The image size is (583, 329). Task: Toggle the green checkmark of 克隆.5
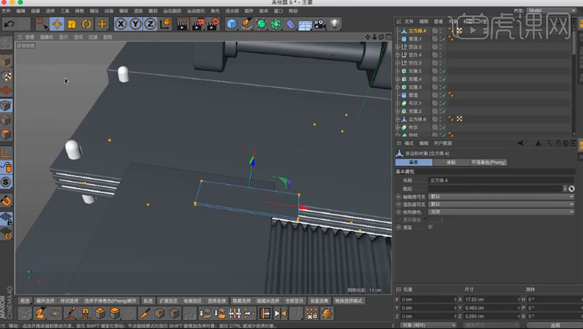443,71
